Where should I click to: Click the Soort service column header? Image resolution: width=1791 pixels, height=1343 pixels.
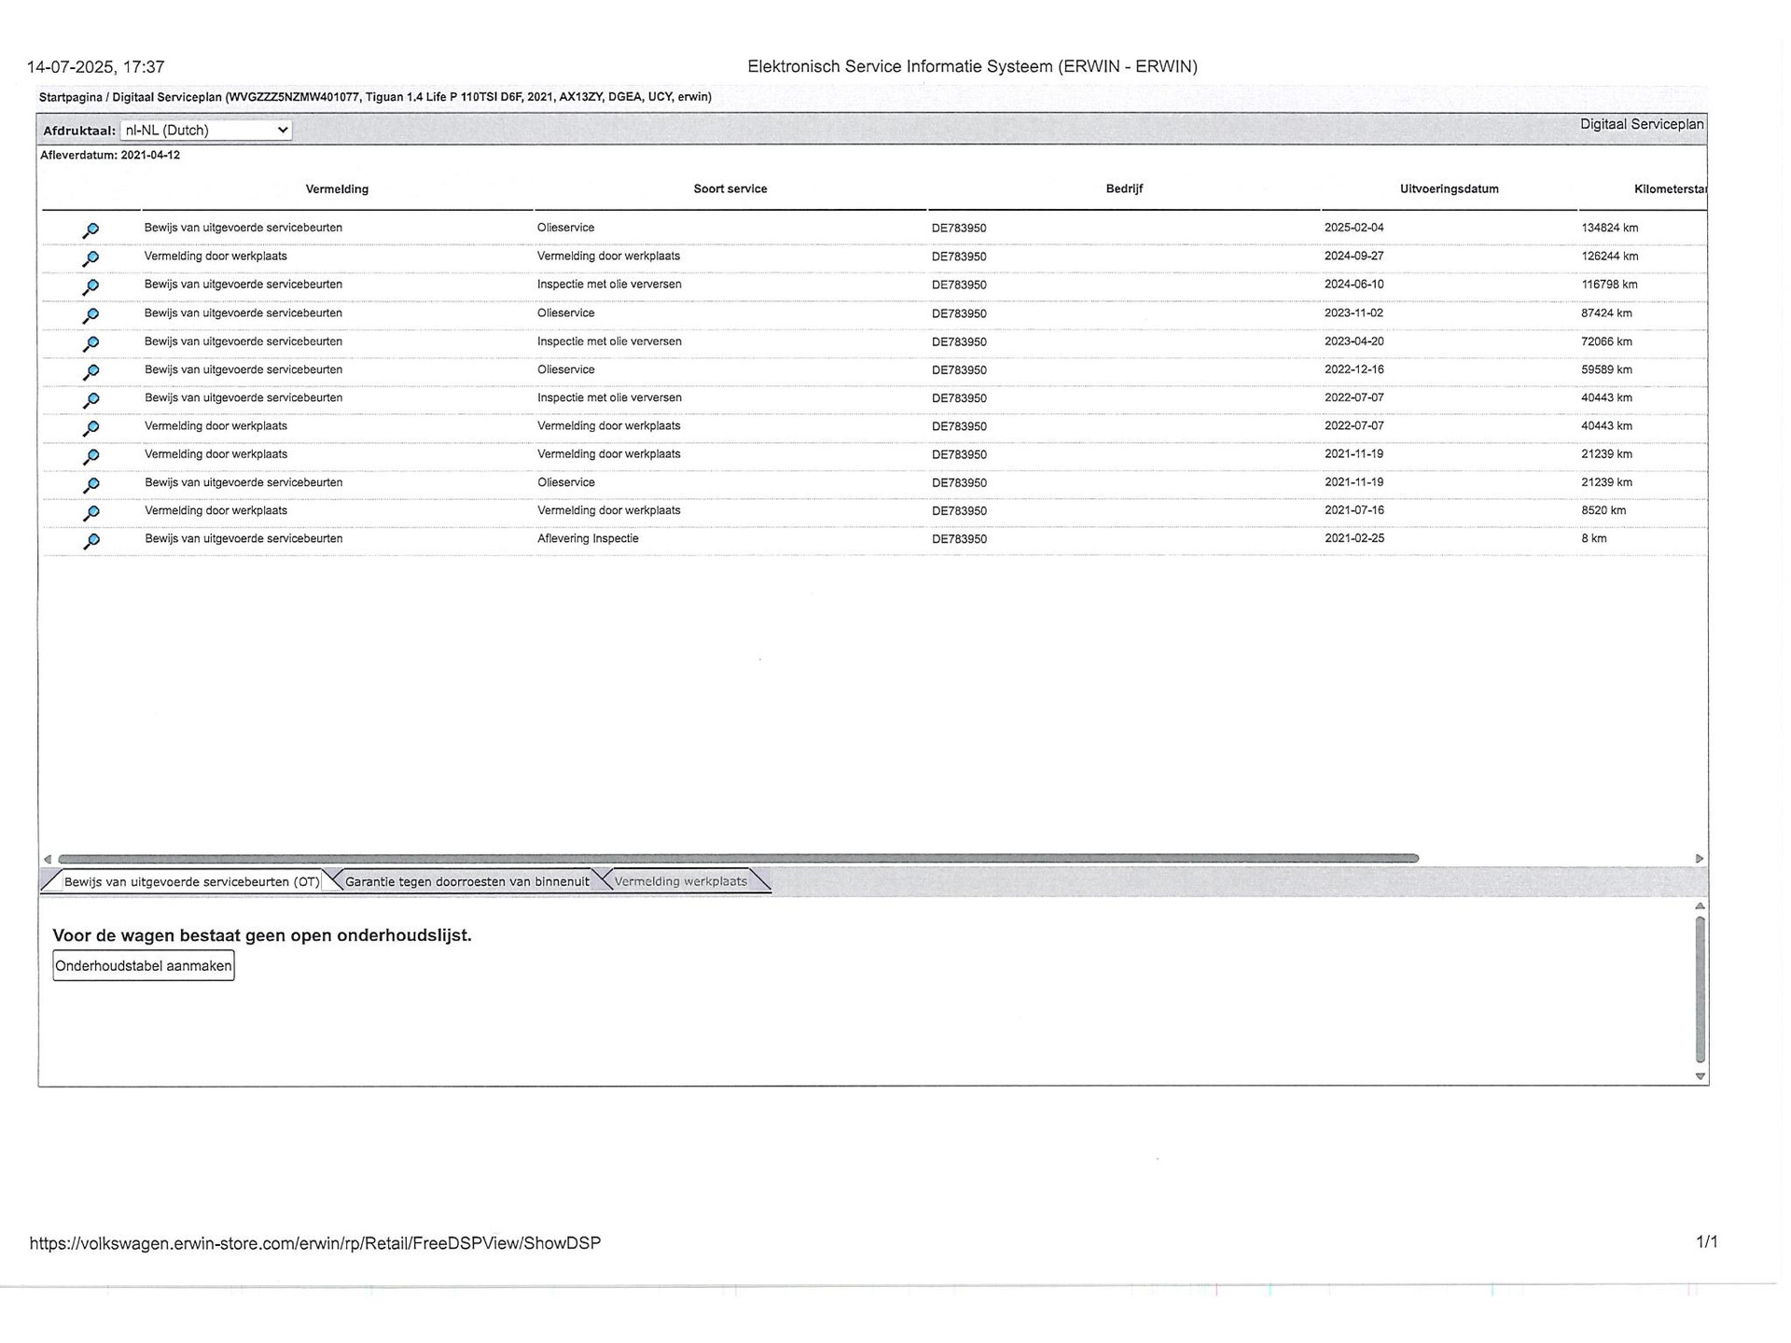click(730, 189)
